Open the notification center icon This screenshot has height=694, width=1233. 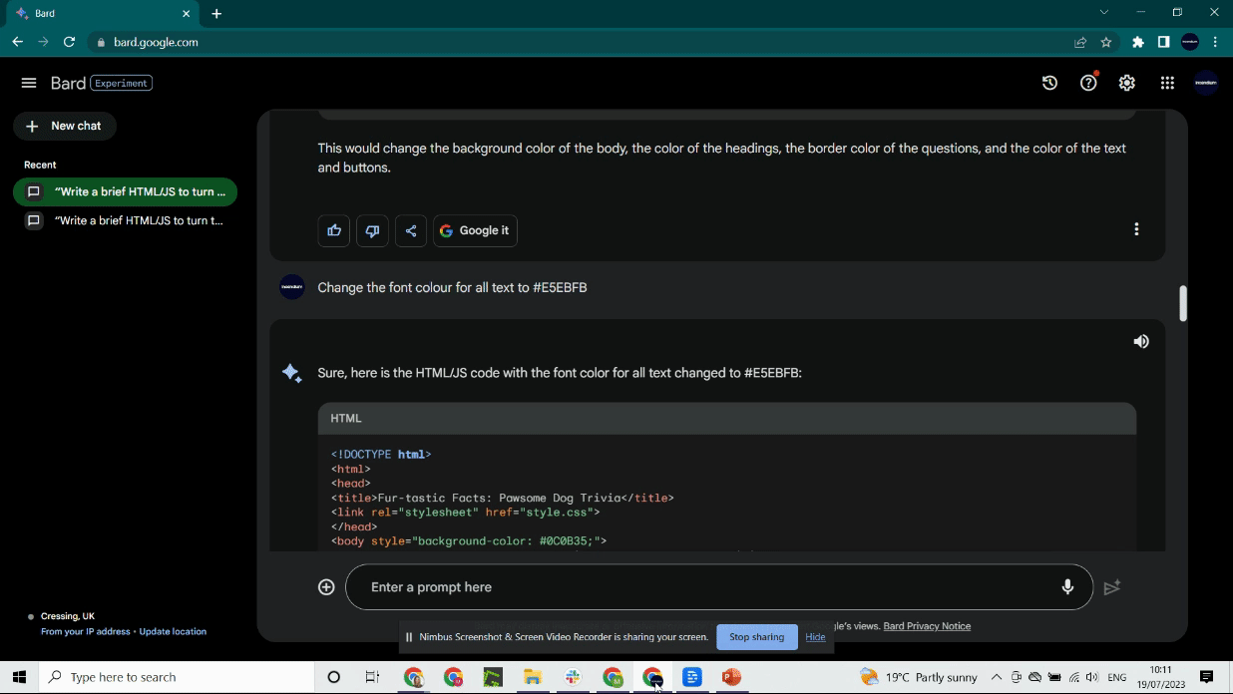[x=1207, y=677]
